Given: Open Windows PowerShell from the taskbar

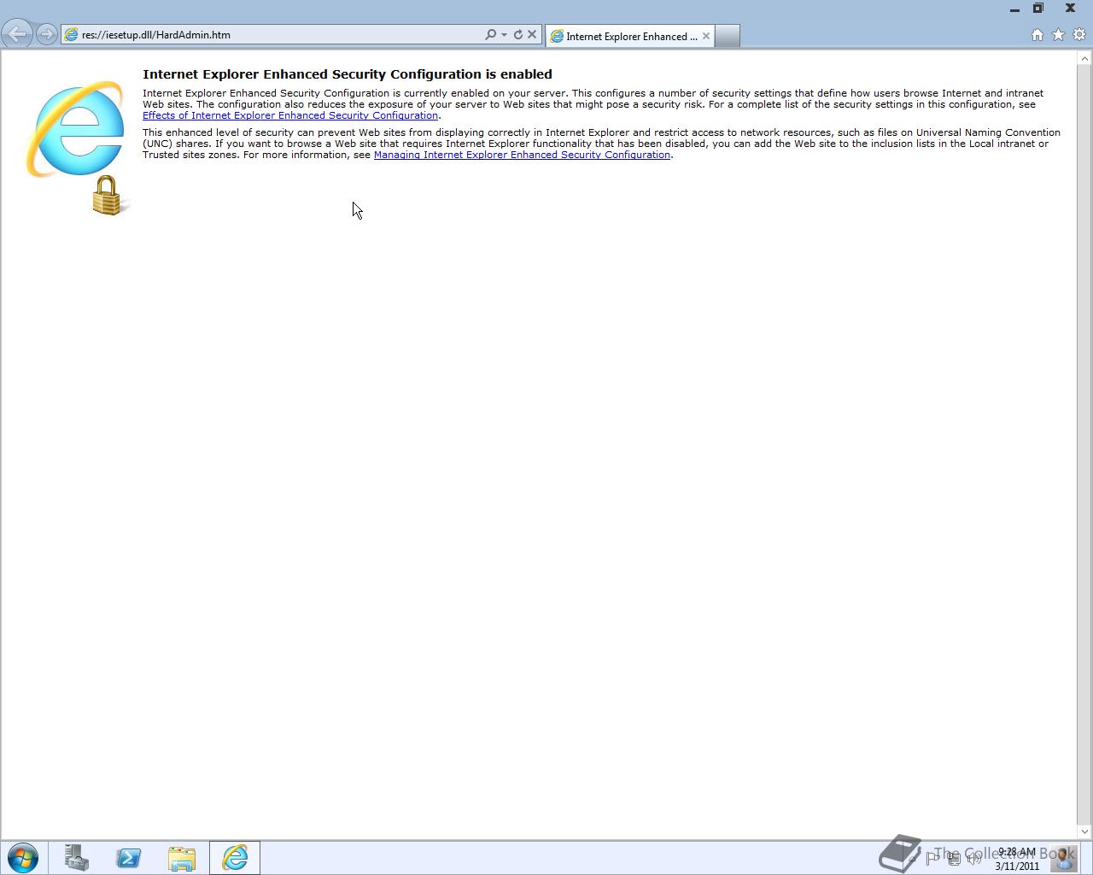Looking at the screenshot, I should tap(129, 858).
